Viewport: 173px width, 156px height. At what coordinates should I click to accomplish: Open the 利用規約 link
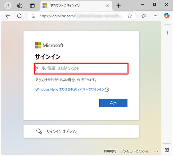[x=110, y=151]
